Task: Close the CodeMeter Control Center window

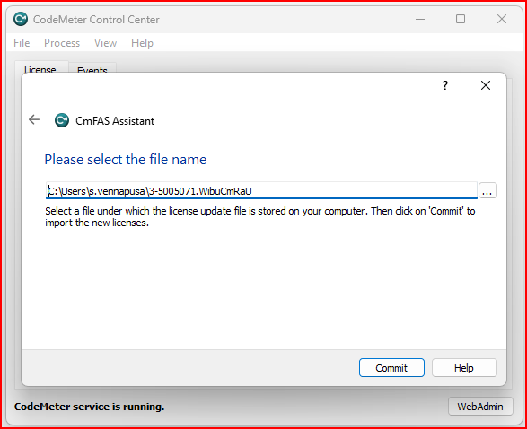Action: click(502, 19)
